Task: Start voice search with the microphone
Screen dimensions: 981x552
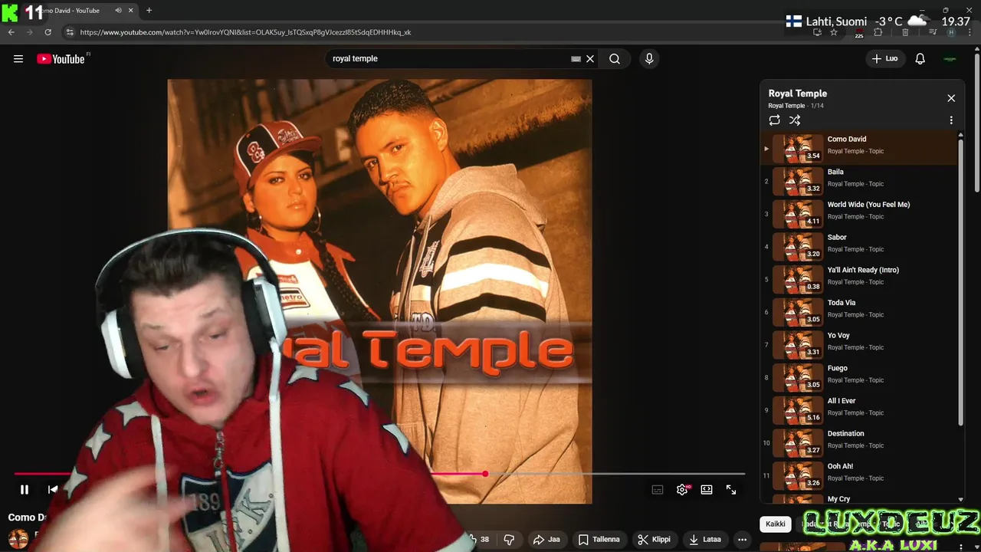Action: point(649,59)
